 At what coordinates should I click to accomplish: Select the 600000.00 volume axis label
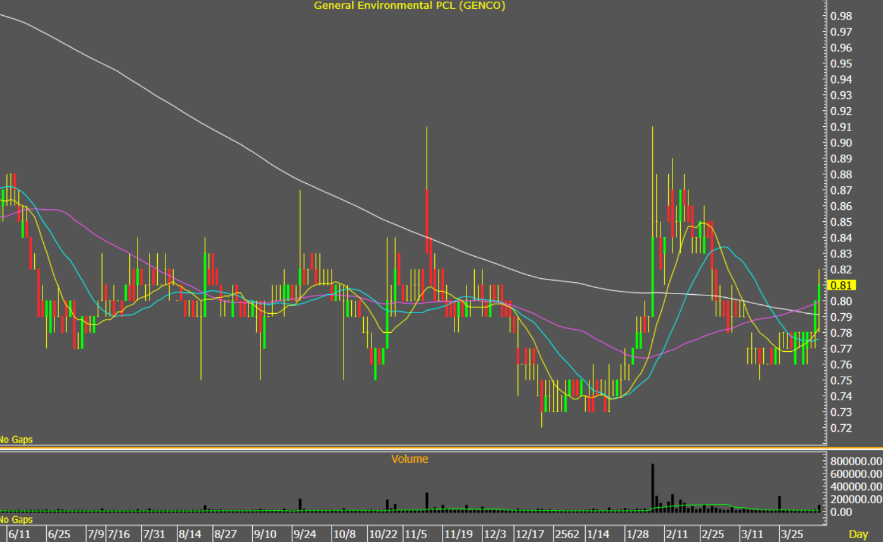tap(856, 474)
